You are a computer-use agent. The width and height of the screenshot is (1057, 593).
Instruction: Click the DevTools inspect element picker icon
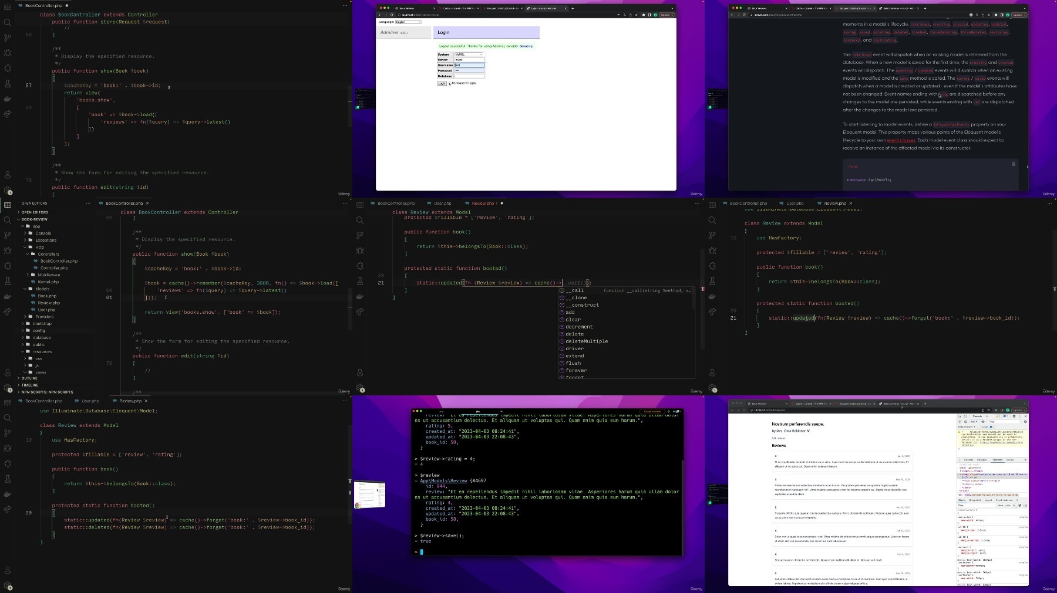960,416
